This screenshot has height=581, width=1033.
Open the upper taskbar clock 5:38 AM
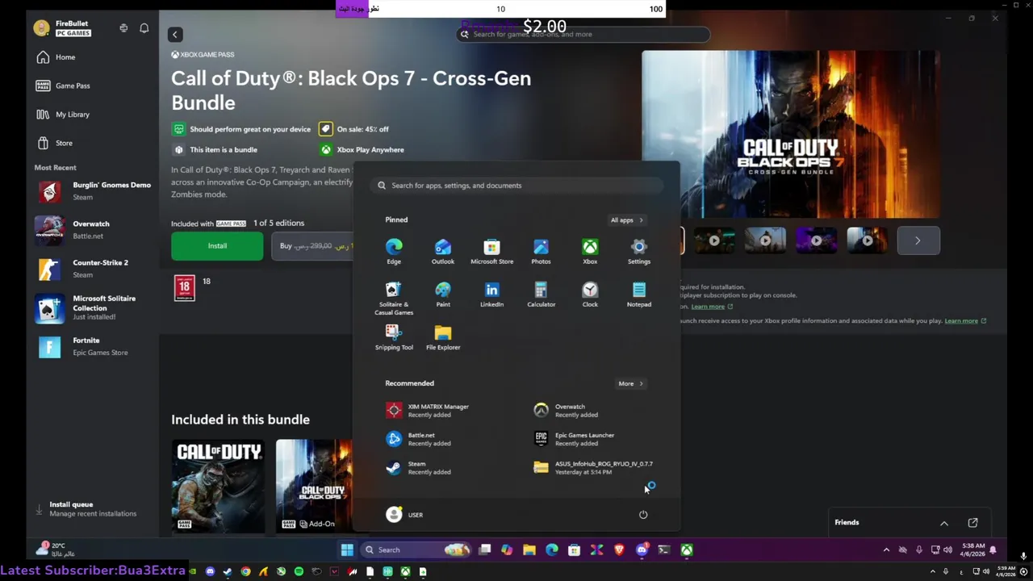pyautogui.click(x=971, y=550)
